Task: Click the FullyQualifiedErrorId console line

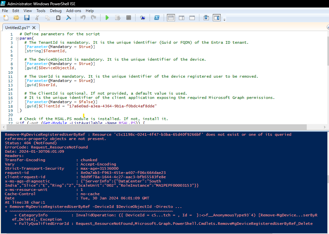Action: click(163, 224)
